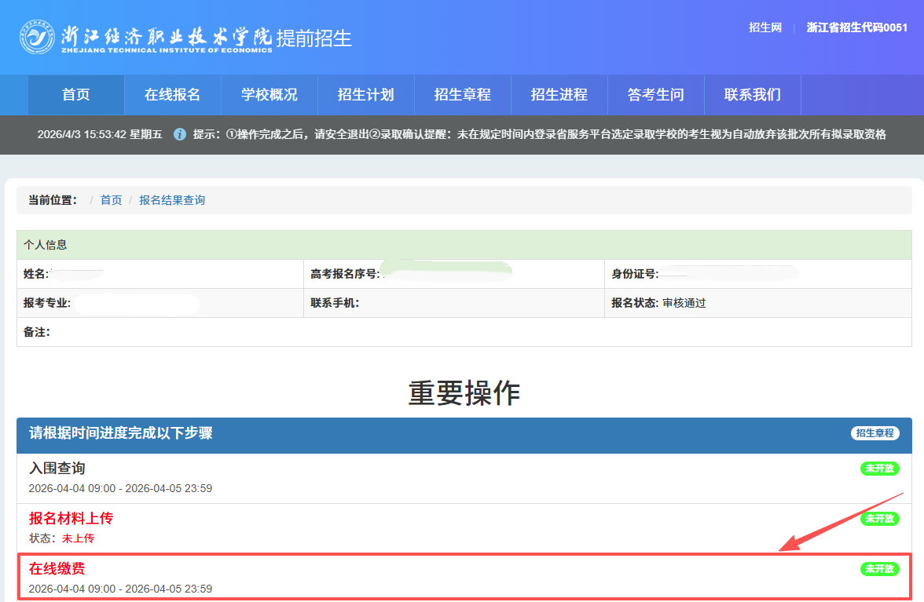Screen dimensions: 924x602
Task: Open 答考生问 navigation item
Action: coord(655,95)
